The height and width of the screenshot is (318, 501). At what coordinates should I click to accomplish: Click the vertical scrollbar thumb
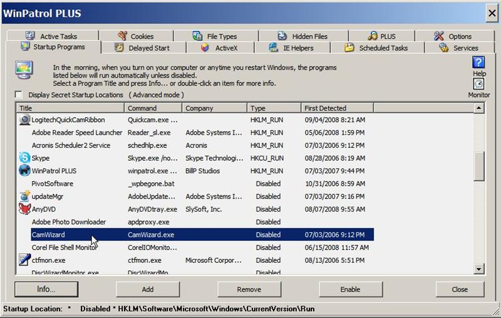(478, 167)
